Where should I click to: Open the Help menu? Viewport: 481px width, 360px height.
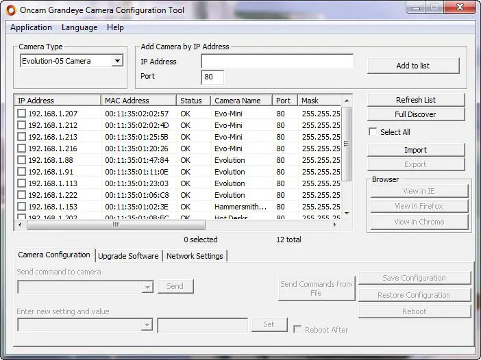115,27
